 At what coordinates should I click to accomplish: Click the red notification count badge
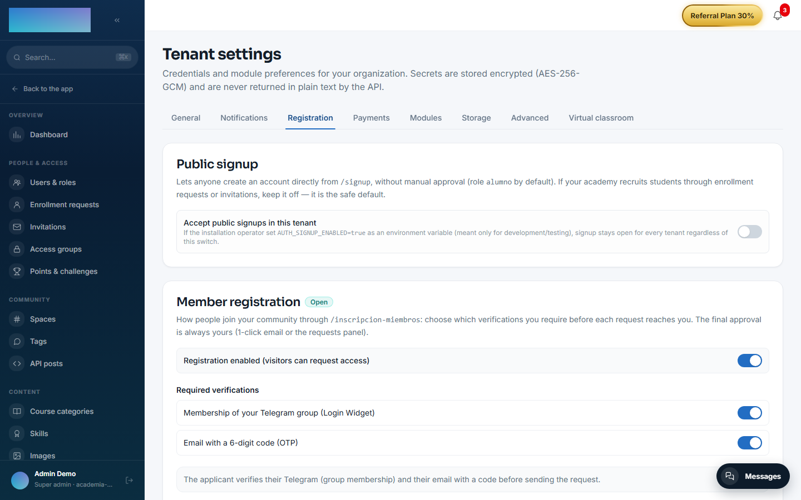point(784,10)
